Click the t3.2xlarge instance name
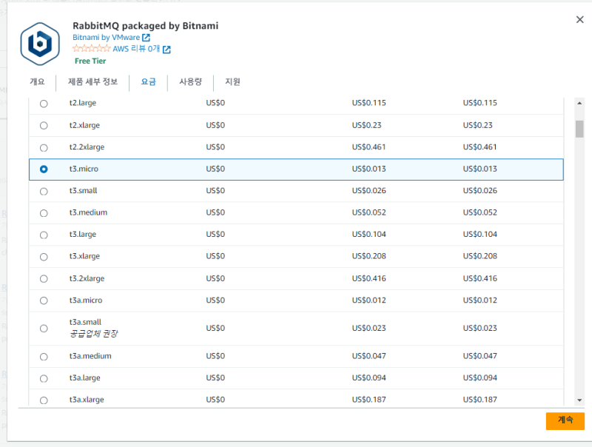The height and width of the screenshot is (447, 592). (x=87, y=278)
